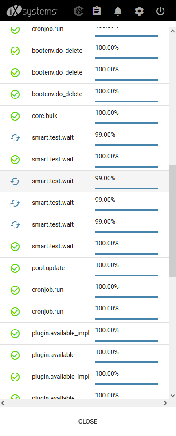Open the task manager clipboard icon
This screenshot has width=176, height=436.
97,11
